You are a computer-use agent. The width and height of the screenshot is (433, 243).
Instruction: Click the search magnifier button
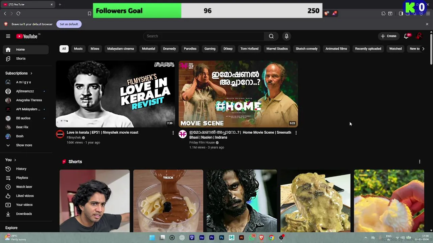(271, 36)
